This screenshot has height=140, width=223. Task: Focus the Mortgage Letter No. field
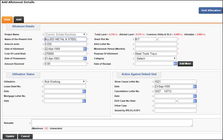coord(65,96)
